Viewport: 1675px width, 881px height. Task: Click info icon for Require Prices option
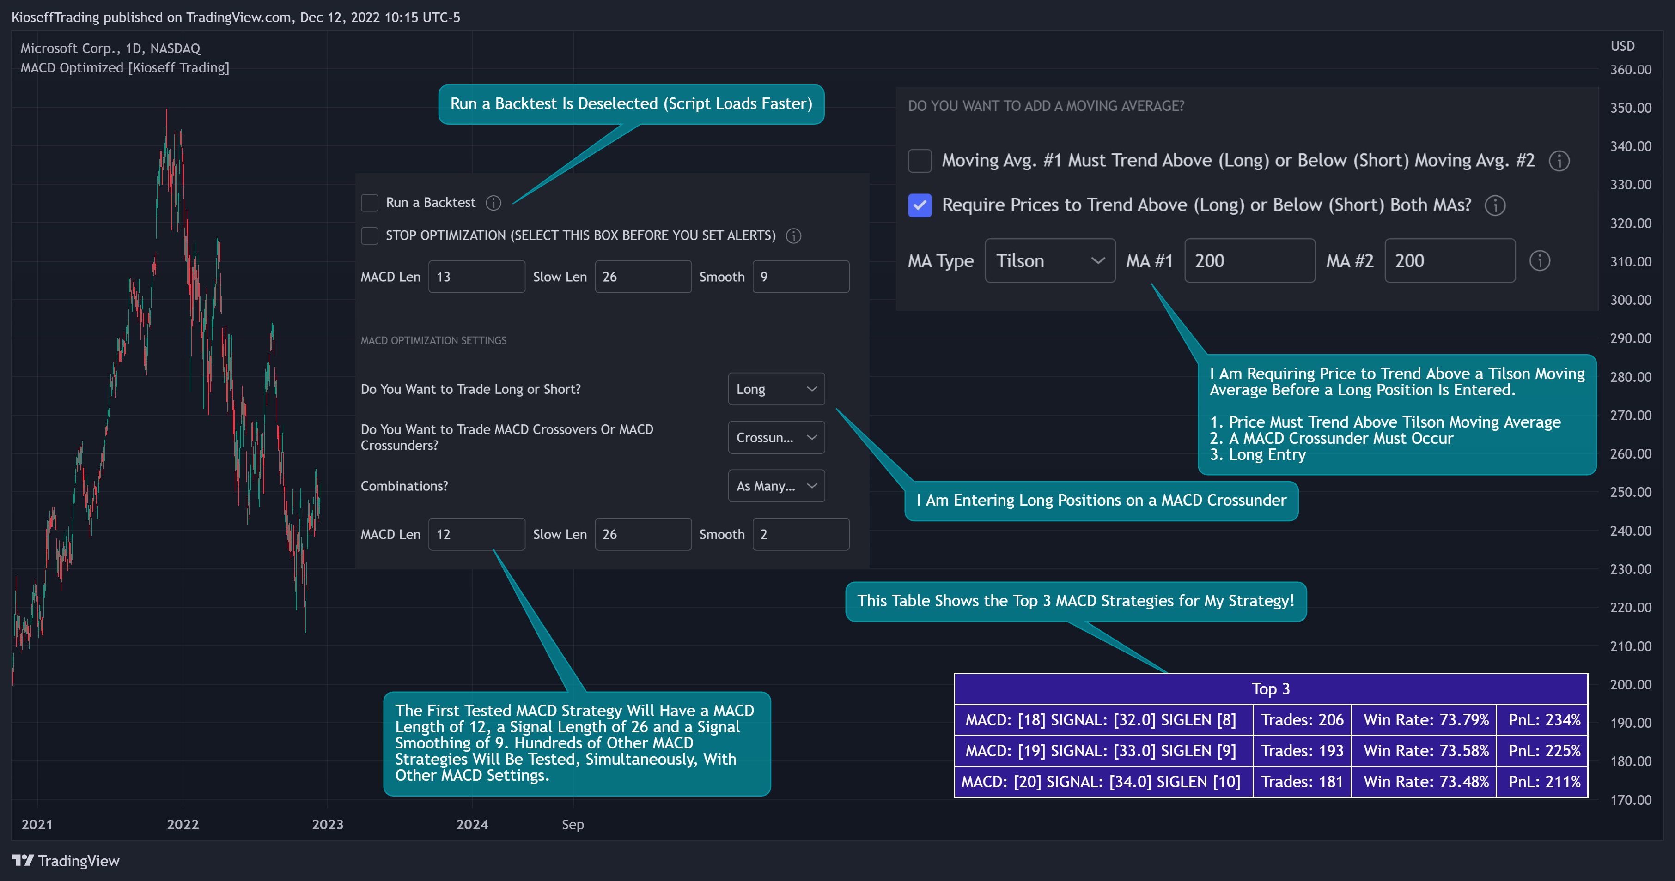[x=1495, y=205]
